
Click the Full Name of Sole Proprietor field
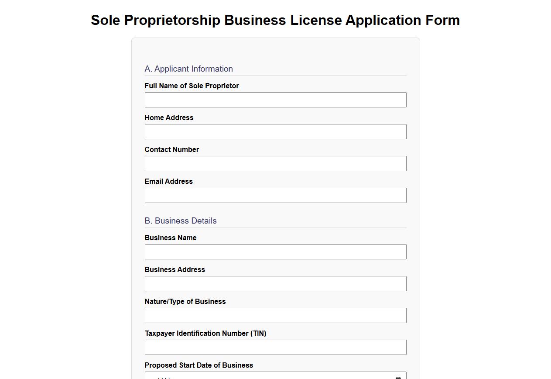(x=275, y=100)
